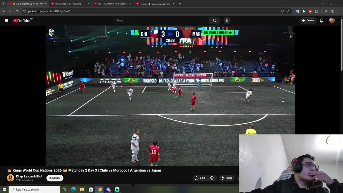Image resolution: width=343 pixels, height=193 pixels.
Task: Click the YouTube search field
Action: coord(161,20)
